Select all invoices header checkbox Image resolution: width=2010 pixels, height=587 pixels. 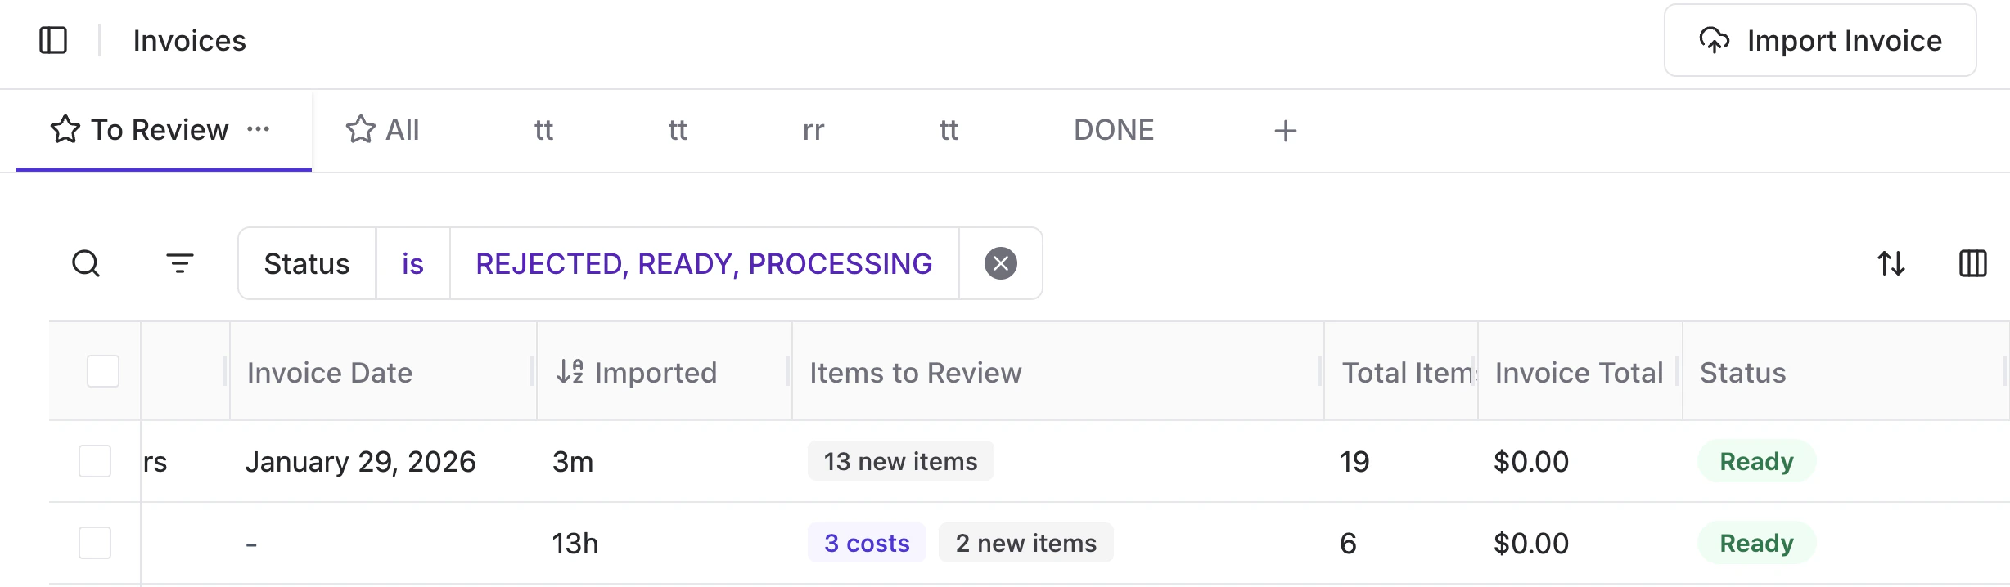click(x=103, y=371)
